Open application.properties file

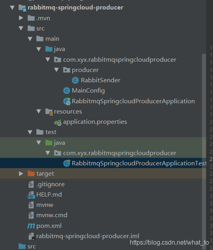(95, 122)
